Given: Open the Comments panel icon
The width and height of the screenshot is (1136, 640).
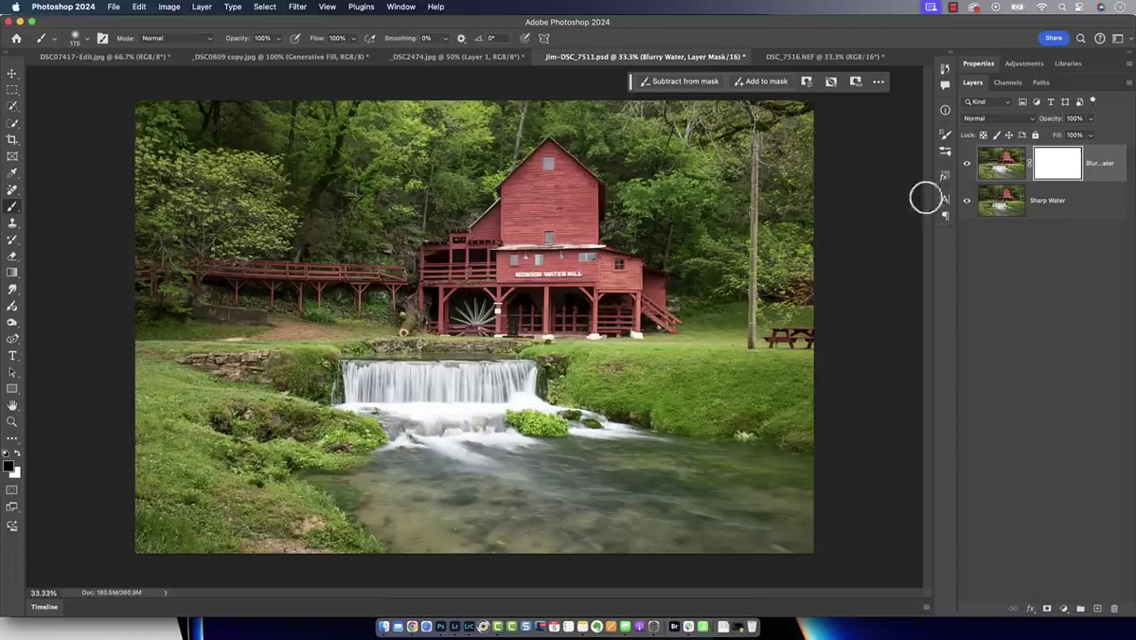Looking at the screenshot, I should pyautogui.click(x=945, y=85).
